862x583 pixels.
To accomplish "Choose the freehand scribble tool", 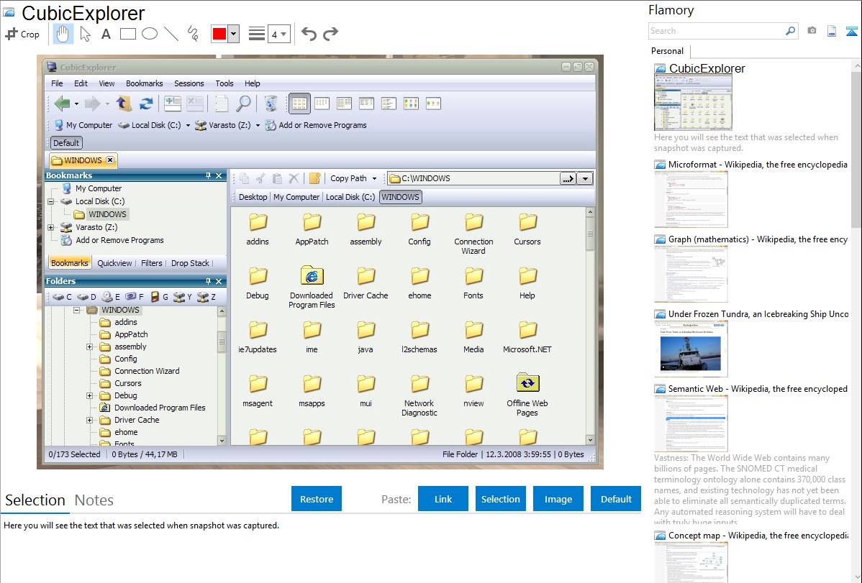I will point(193,34).
